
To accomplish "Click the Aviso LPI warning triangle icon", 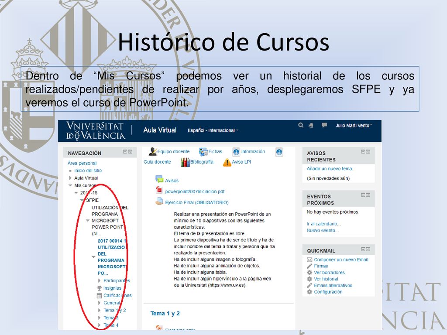I will point(227,162).
